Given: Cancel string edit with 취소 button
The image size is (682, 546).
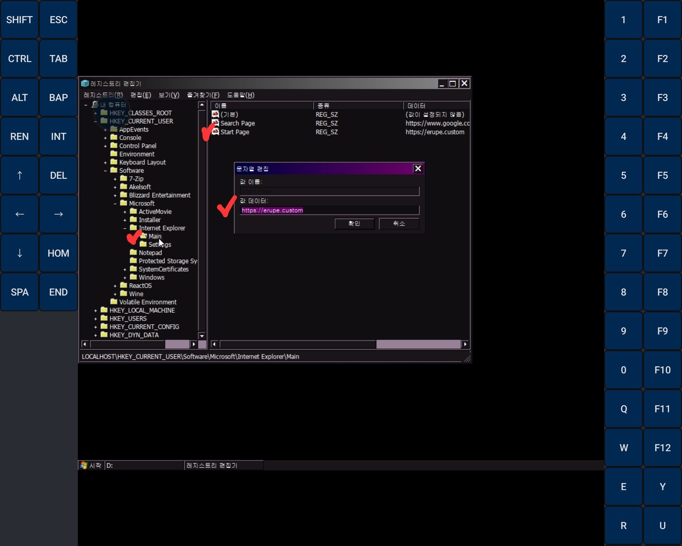Looking at the screenshot, I should pyautogui.click(x=399, y=224).
